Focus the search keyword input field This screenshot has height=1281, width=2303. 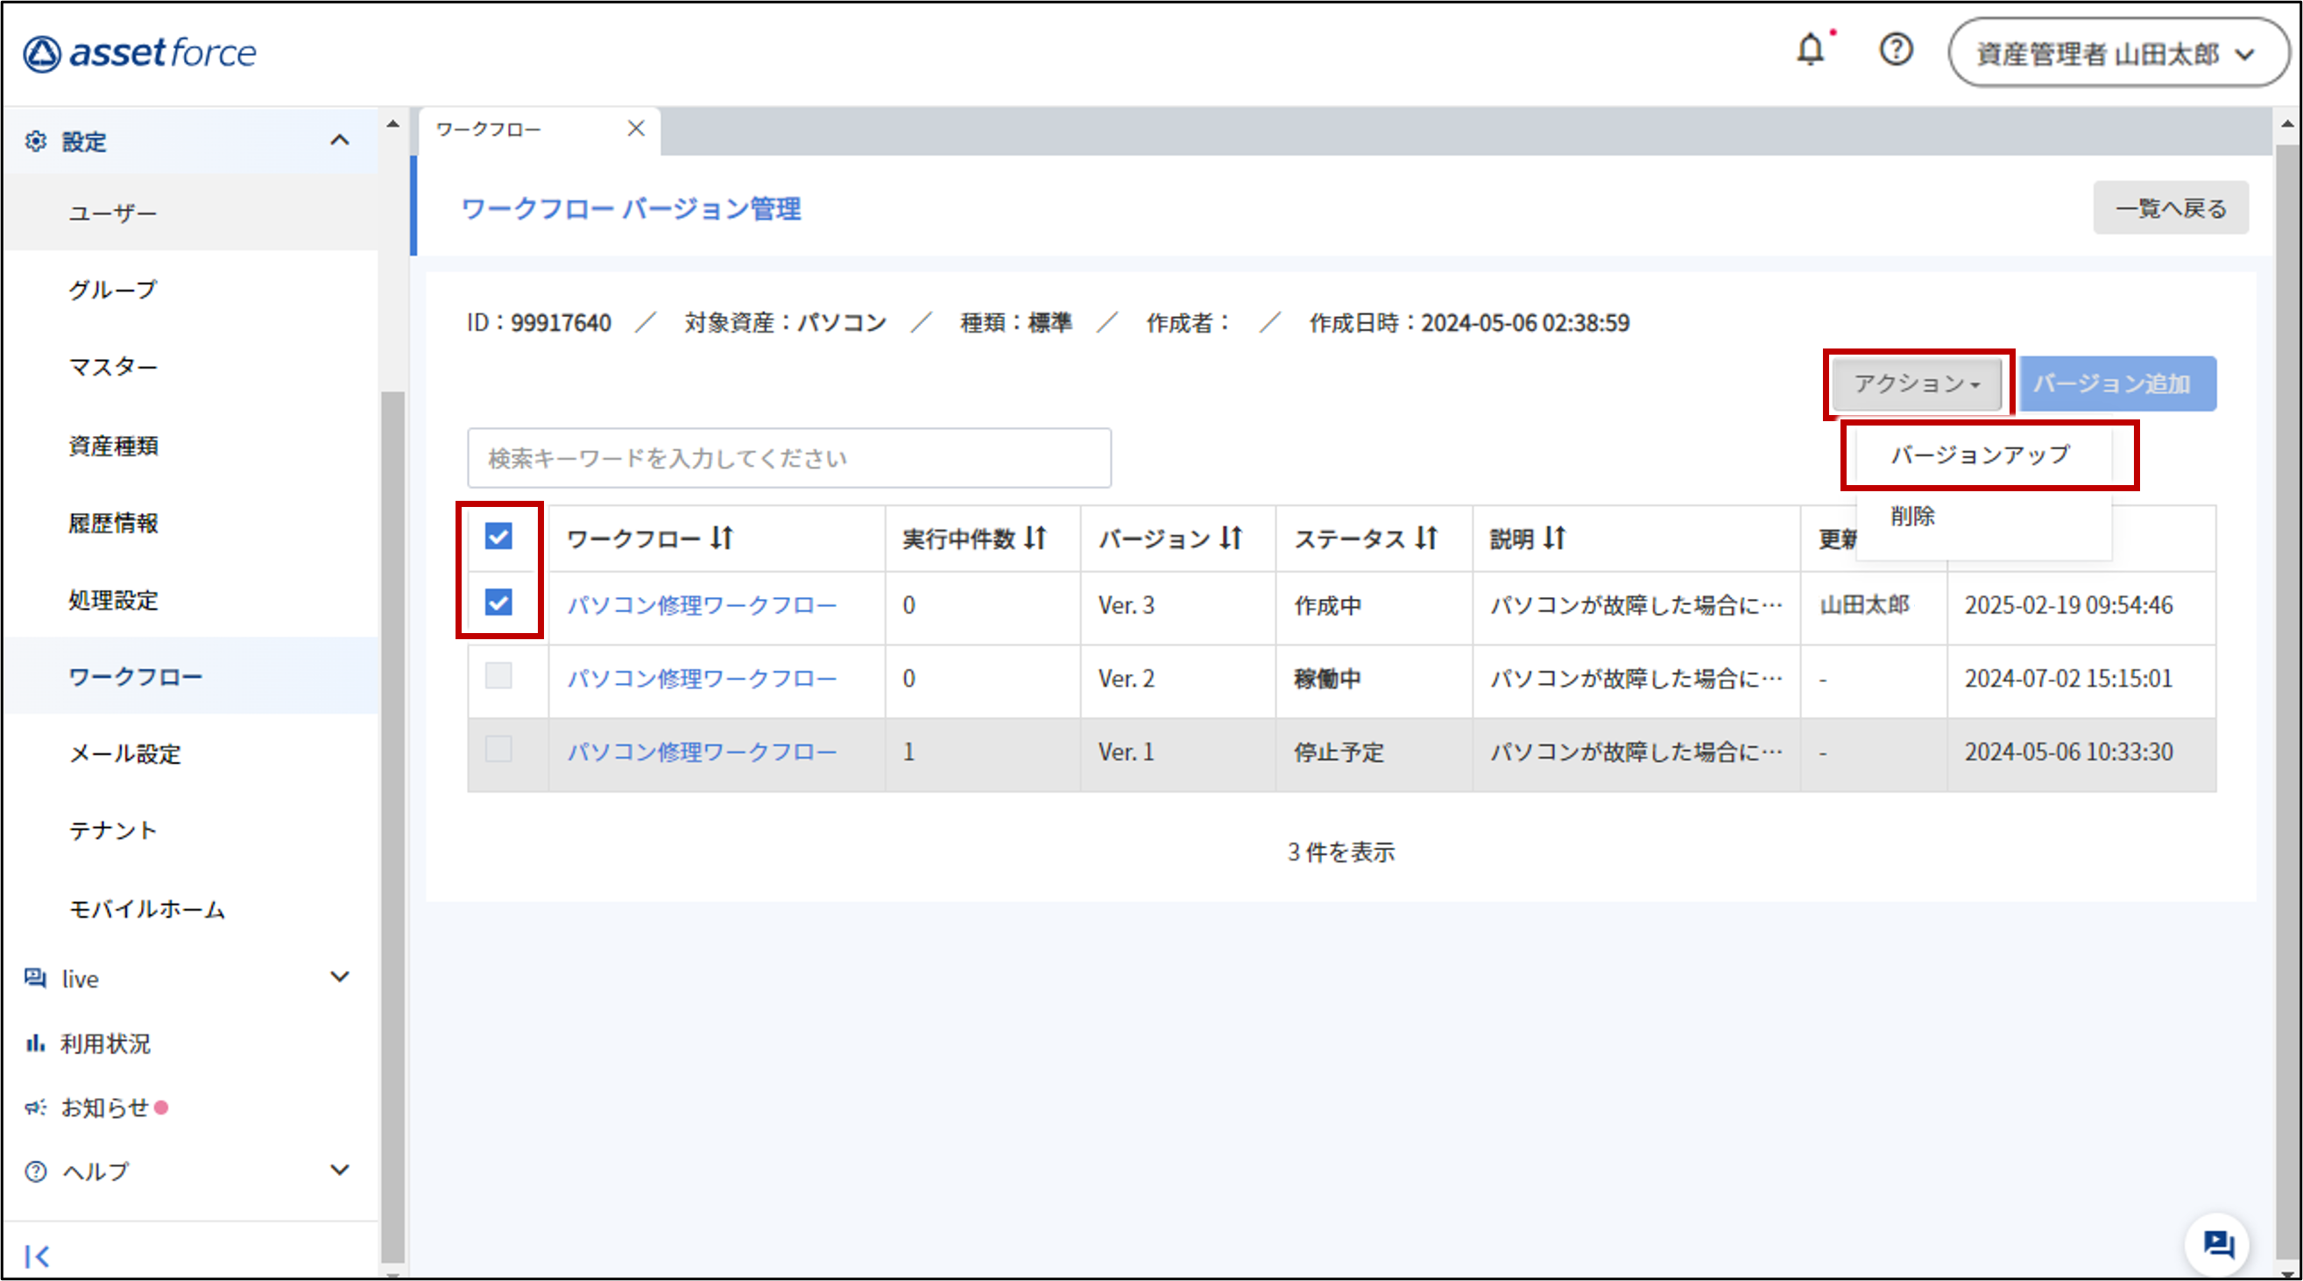pyautogui.click(x=788, y=458)
